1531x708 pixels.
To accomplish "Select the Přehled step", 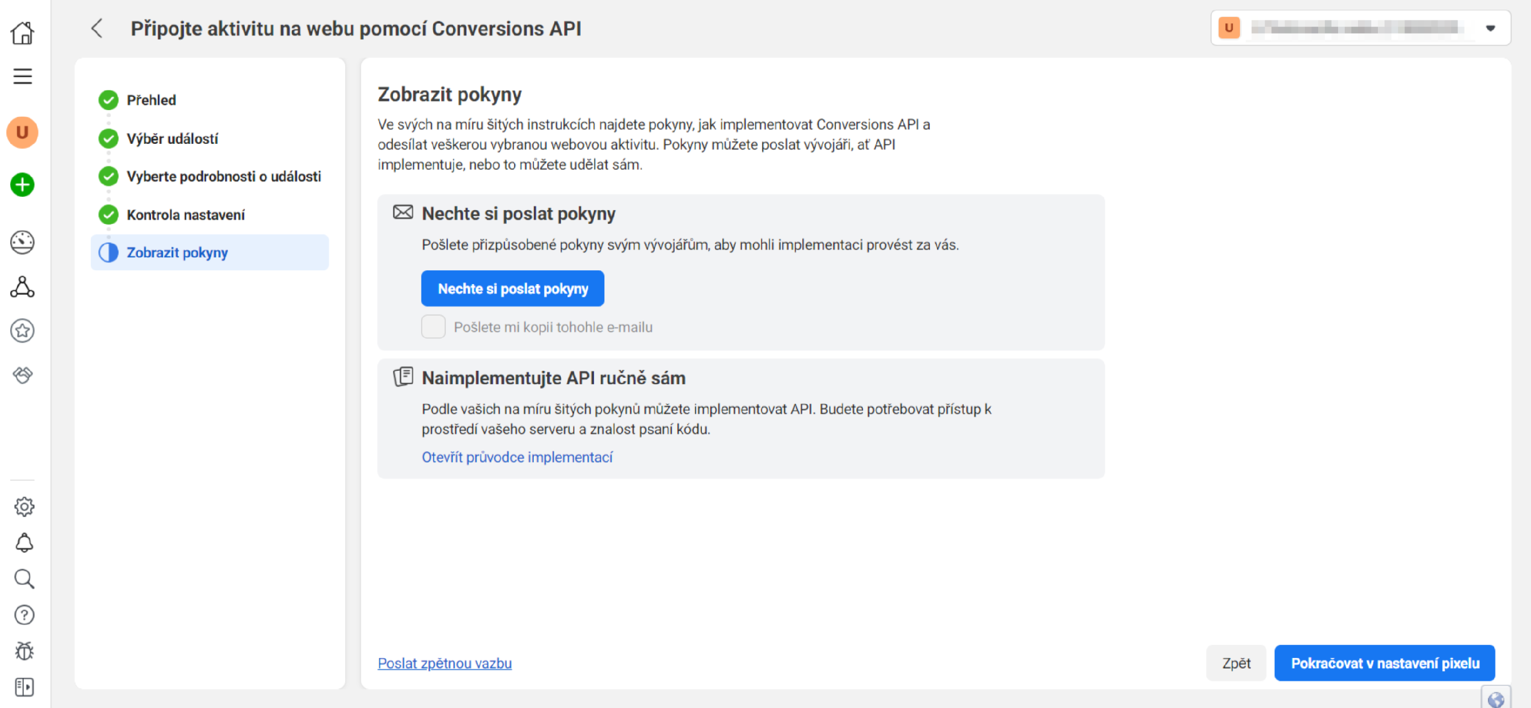I will tap(209, 100).
